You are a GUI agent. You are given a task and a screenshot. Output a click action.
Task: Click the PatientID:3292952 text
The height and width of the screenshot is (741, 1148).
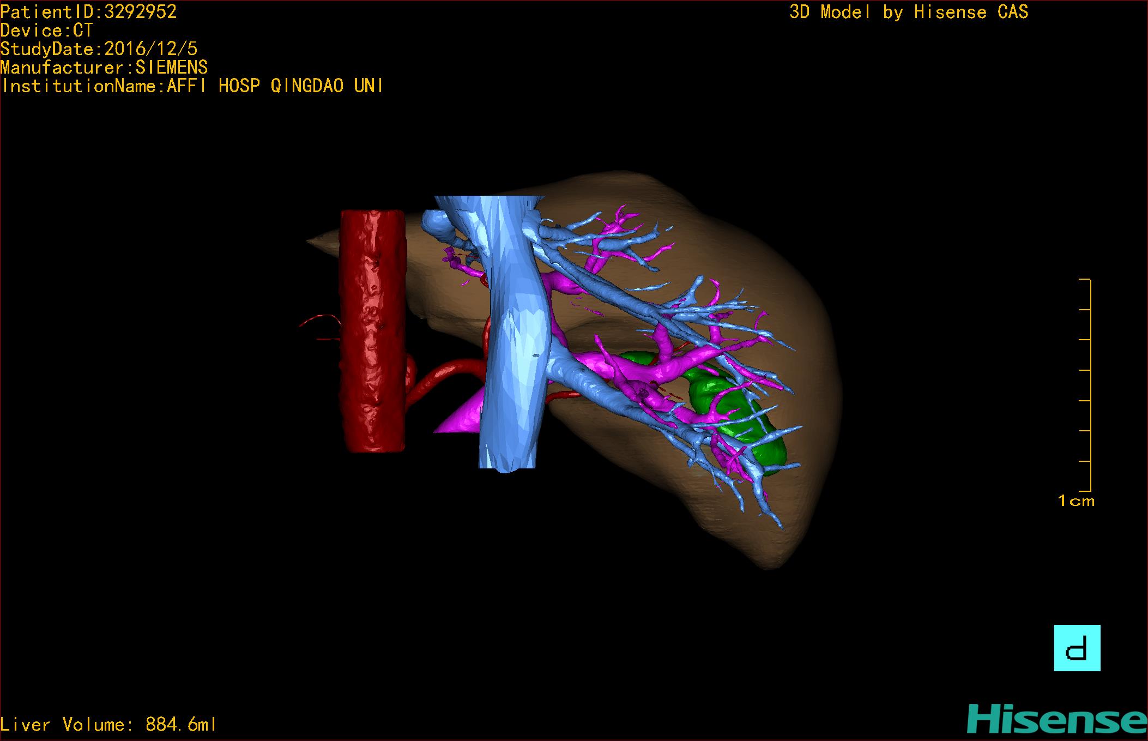[88, 12]
